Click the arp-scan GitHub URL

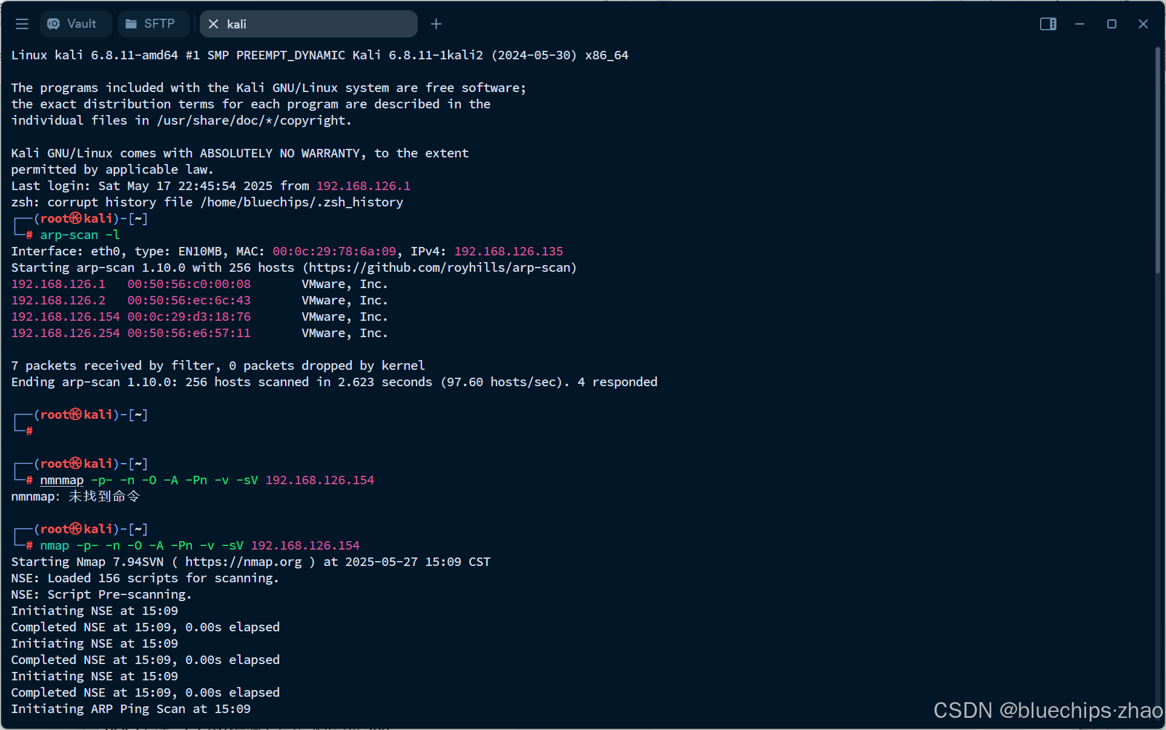click(x=440, y=268)
